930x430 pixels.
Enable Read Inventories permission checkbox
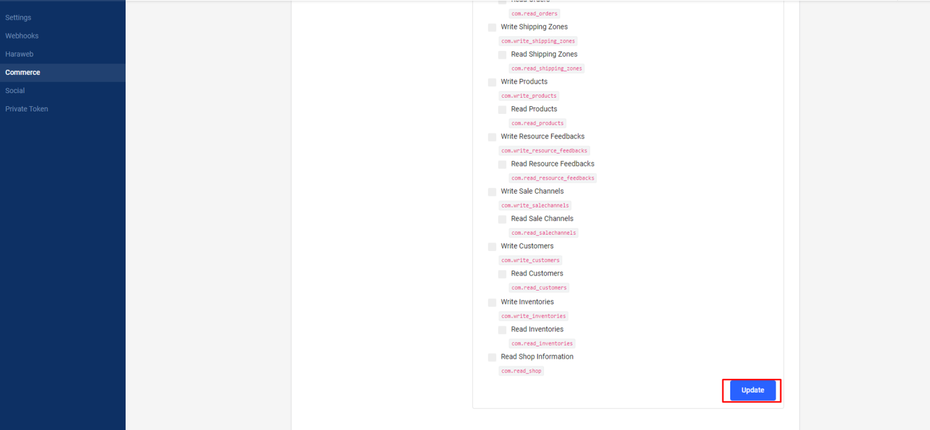[x=502, y=329]
